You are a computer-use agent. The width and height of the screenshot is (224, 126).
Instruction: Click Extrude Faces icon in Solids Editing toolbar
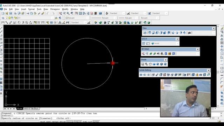click(x=153, y=75)
